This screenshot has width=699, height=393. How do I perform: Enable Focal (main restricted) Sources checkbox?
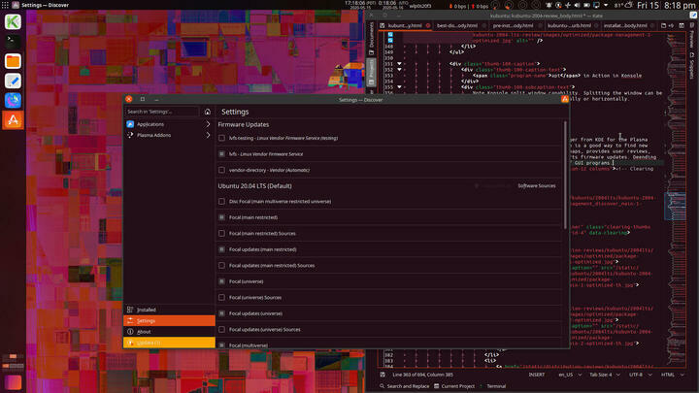coord(221,234)
